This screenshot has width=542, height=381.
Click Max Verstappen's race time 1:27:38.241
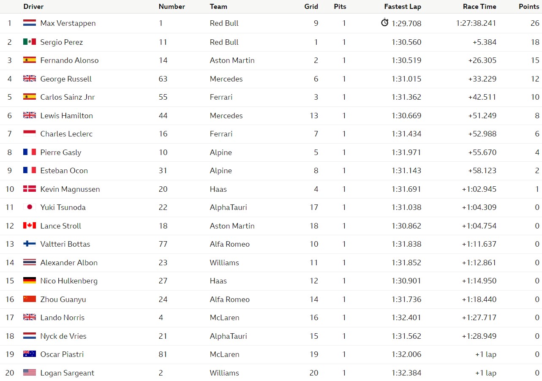476,23
